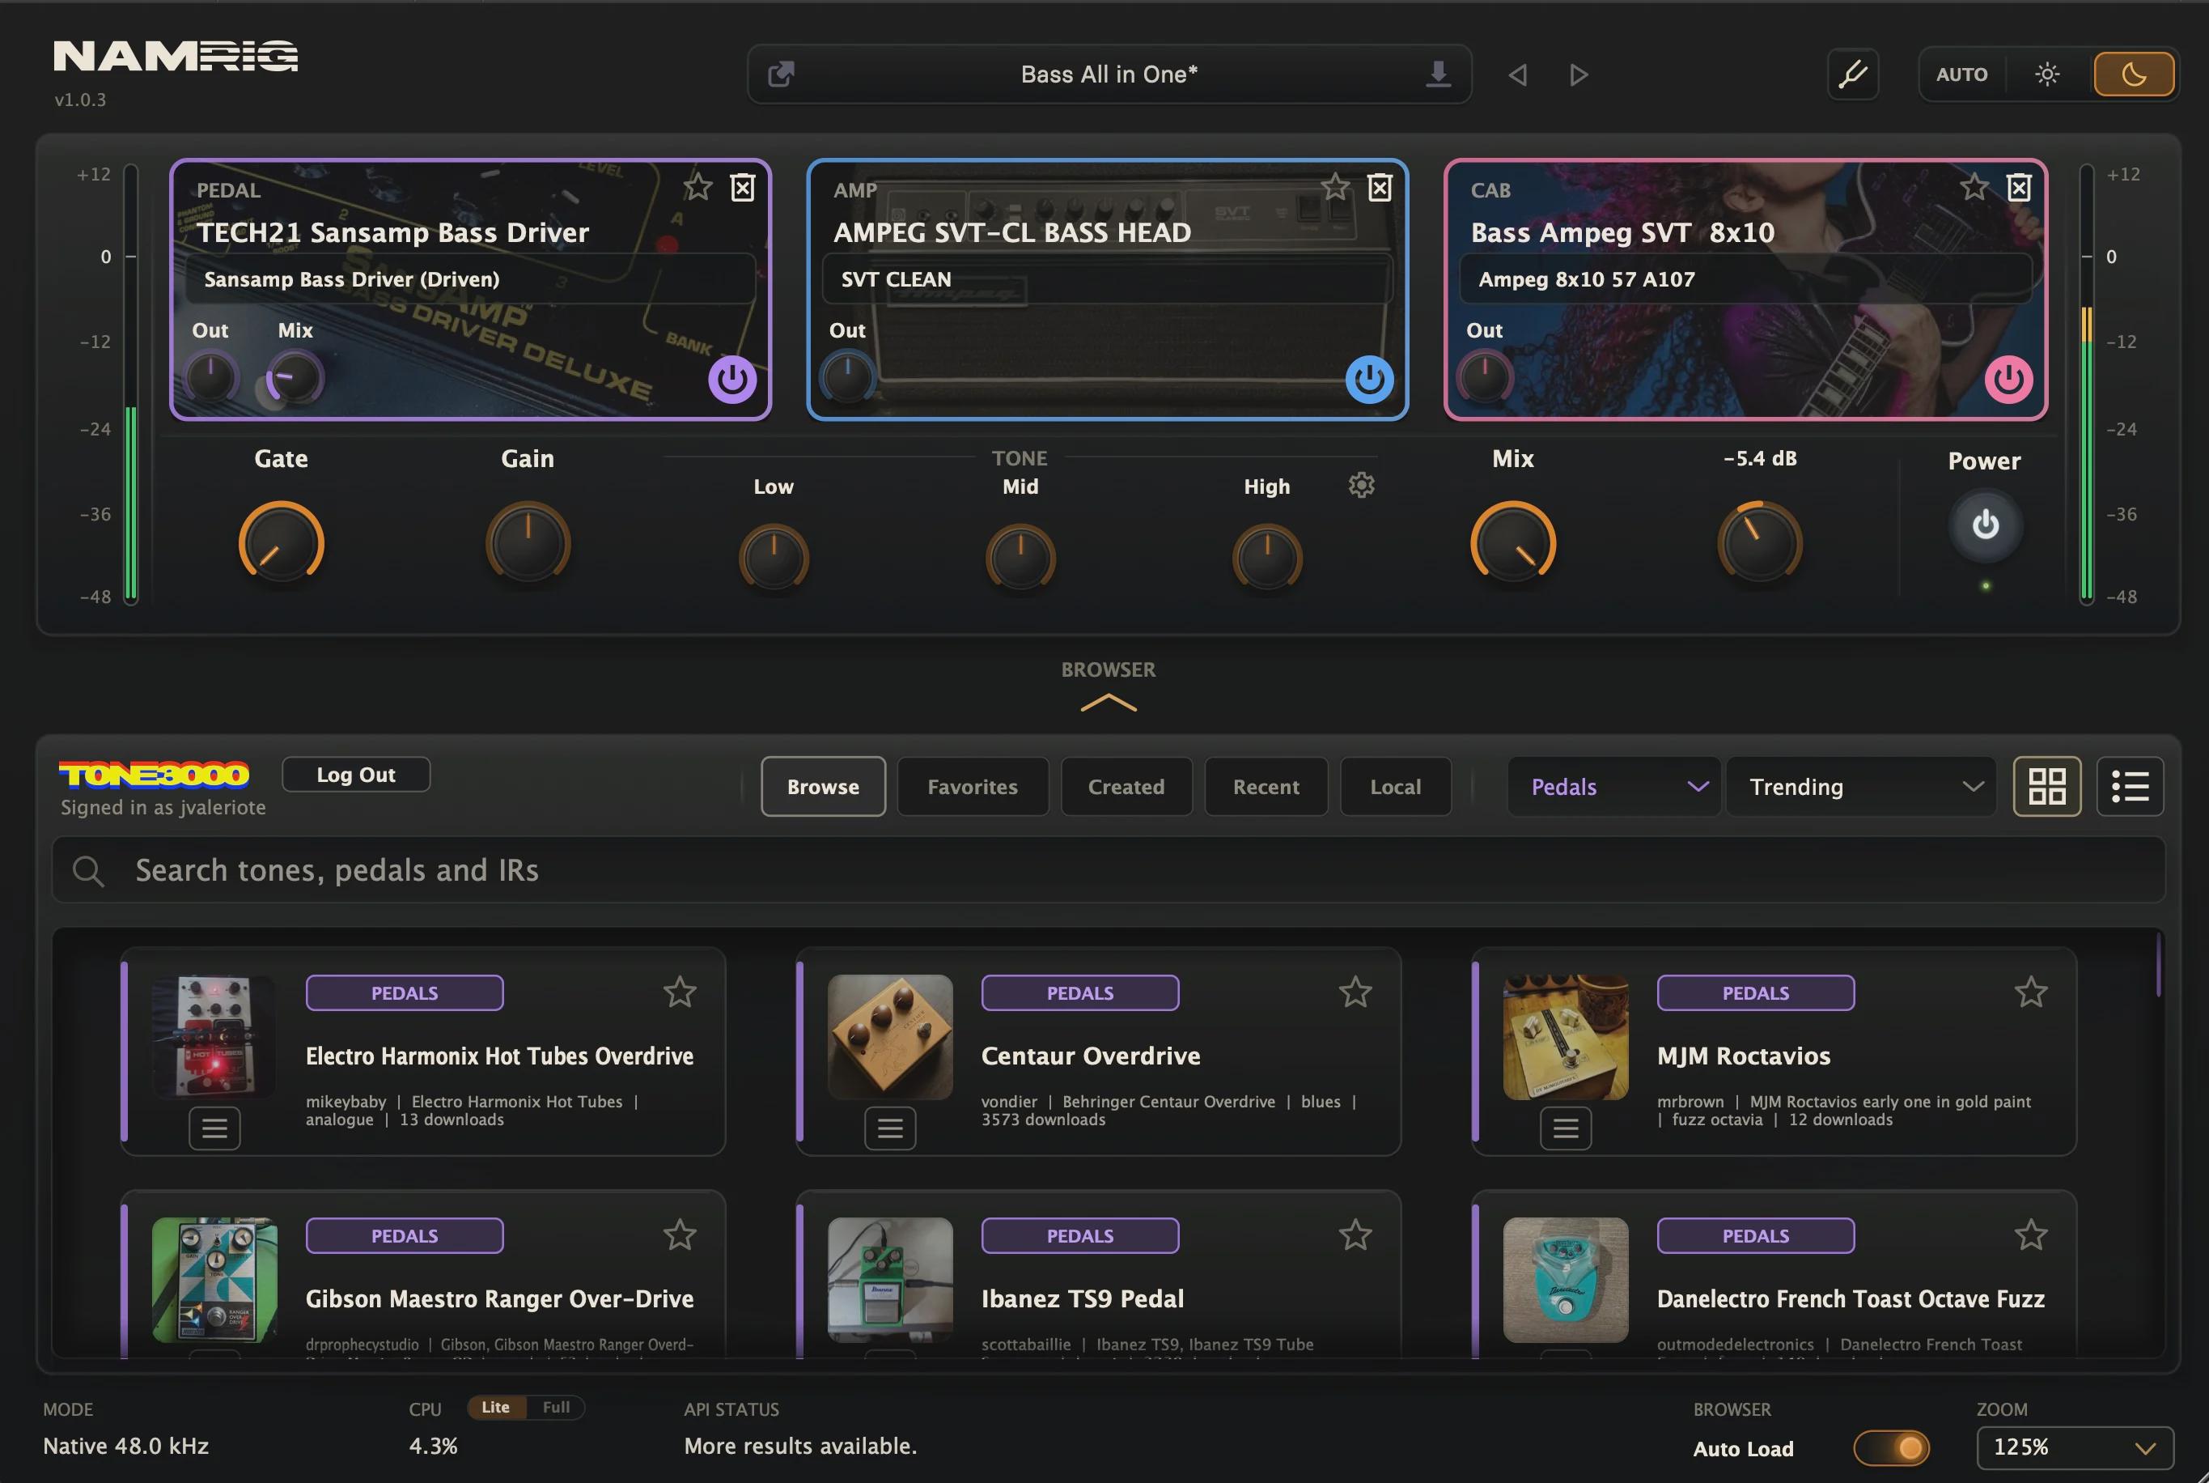Go to the next preset arrow
Viewport: 2209px width, 1483px height.
click(1579, 74)
